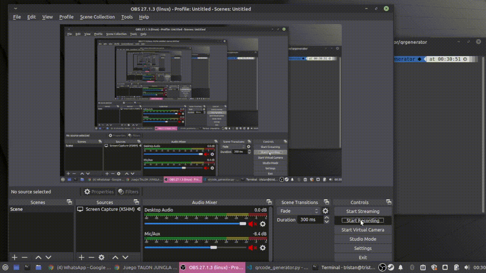Click the Duration 300 ms field

click(x=311, y=220)
